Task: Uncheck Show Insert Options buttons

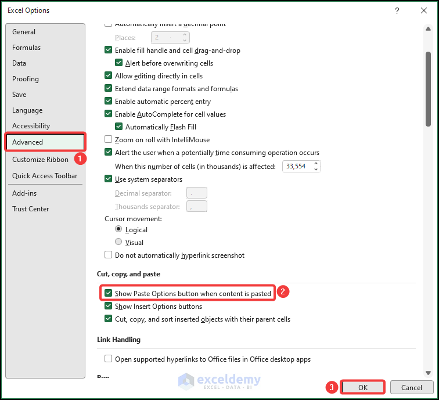Action: coord(109,306)
